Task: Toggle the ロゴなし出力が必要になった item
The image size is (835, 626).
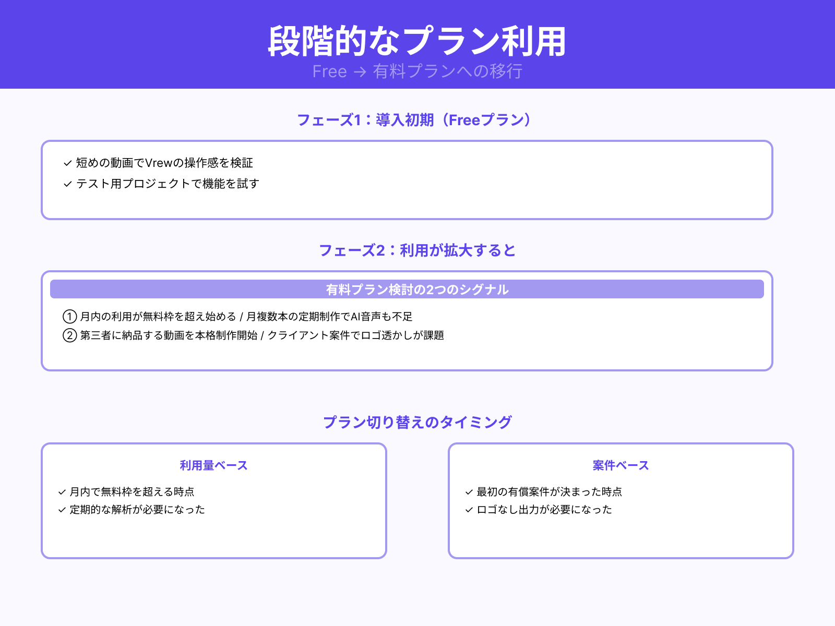Action: pos(543,510)
